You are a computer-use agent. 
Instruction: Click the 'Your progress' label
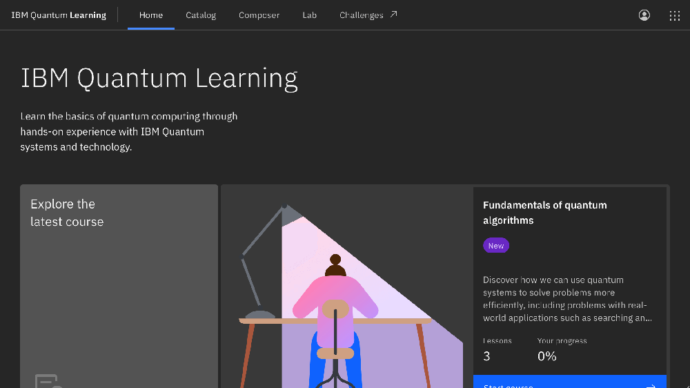562,340
